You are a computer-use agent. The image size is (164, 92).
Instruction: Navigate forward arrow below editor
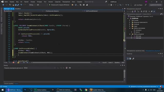(x=27, y=63)
